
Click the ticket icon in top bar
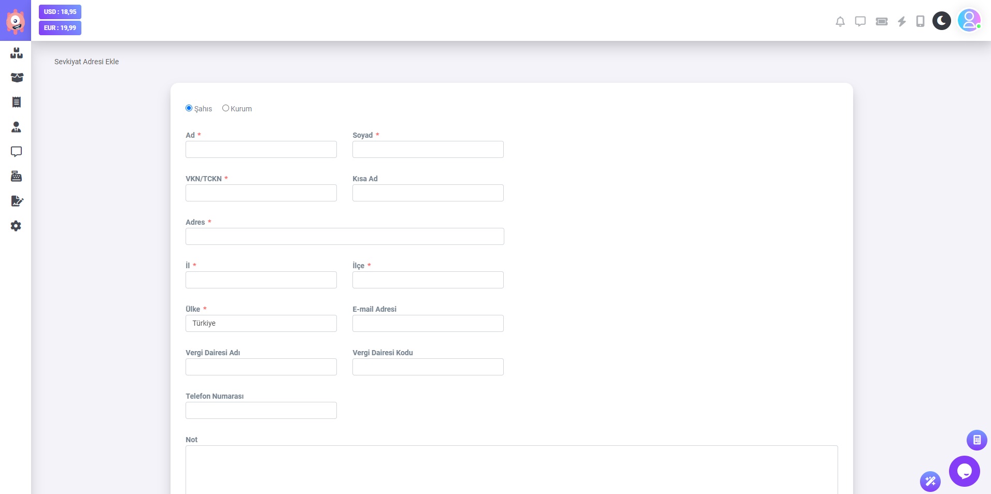click(882, 21)
